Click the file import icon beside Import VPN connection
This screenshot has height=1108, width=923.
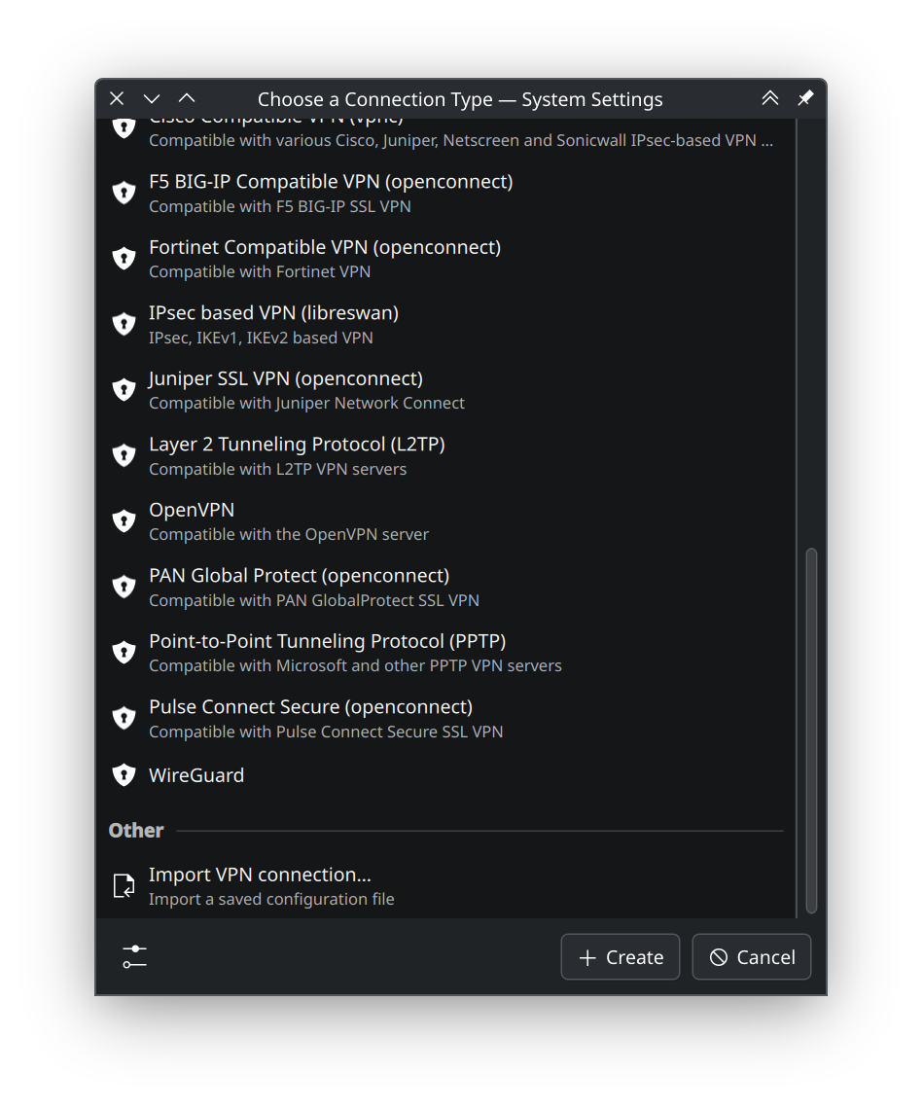124,885
